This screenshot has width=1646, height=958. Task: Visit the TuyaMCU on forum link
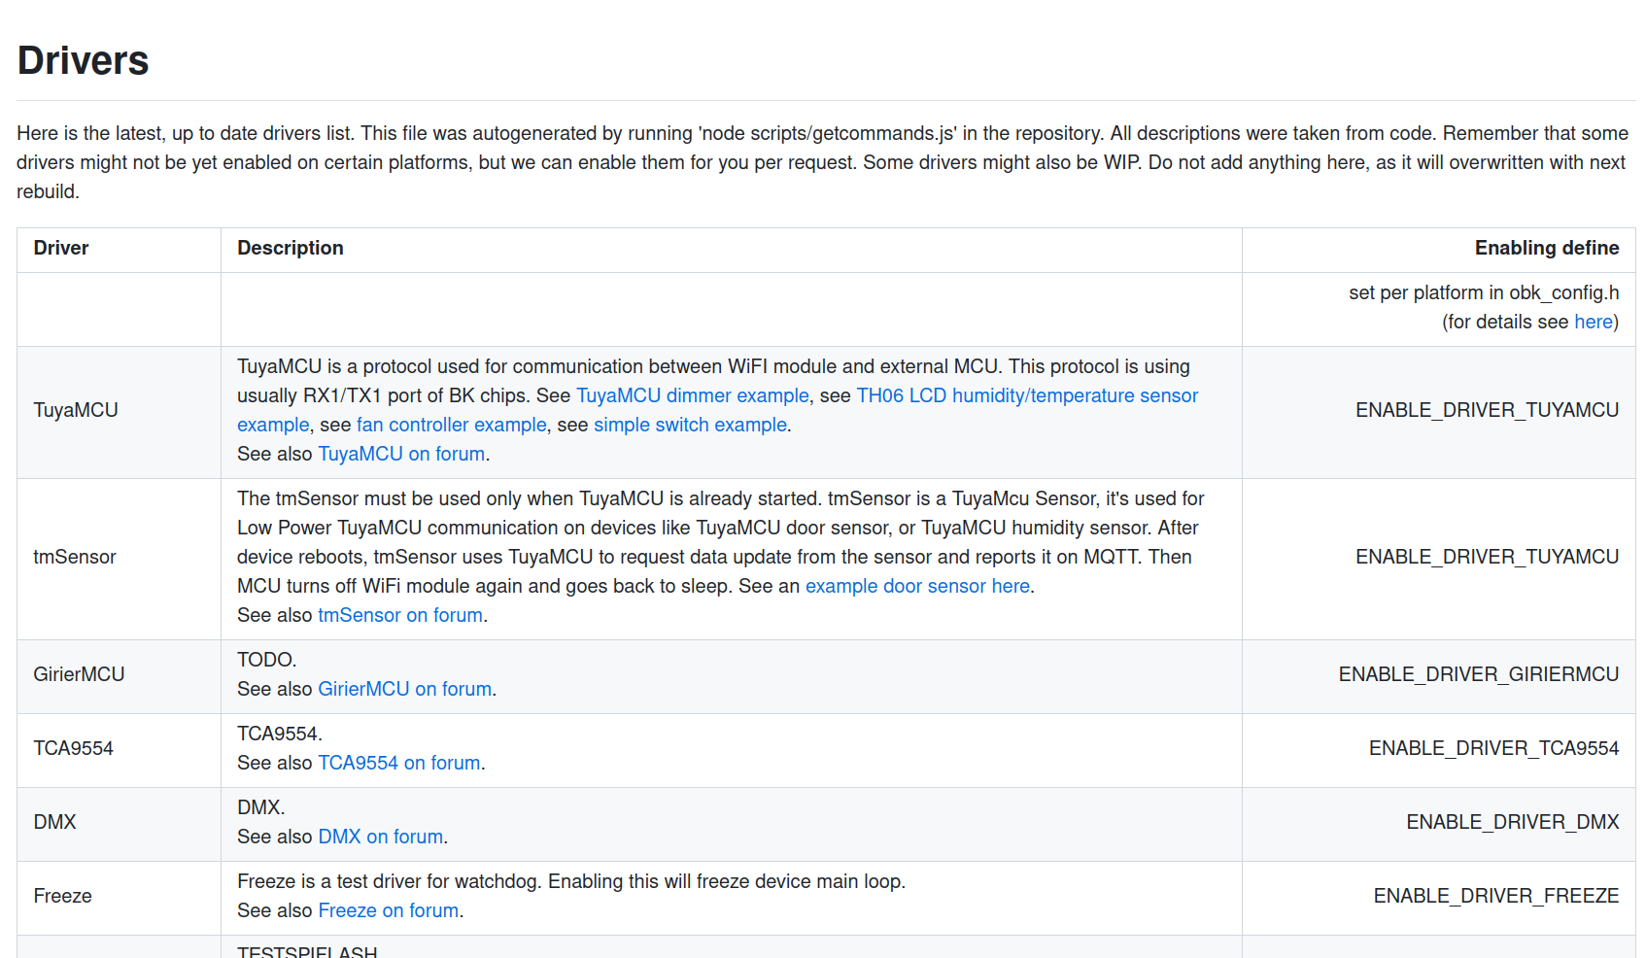pos(401,454)
